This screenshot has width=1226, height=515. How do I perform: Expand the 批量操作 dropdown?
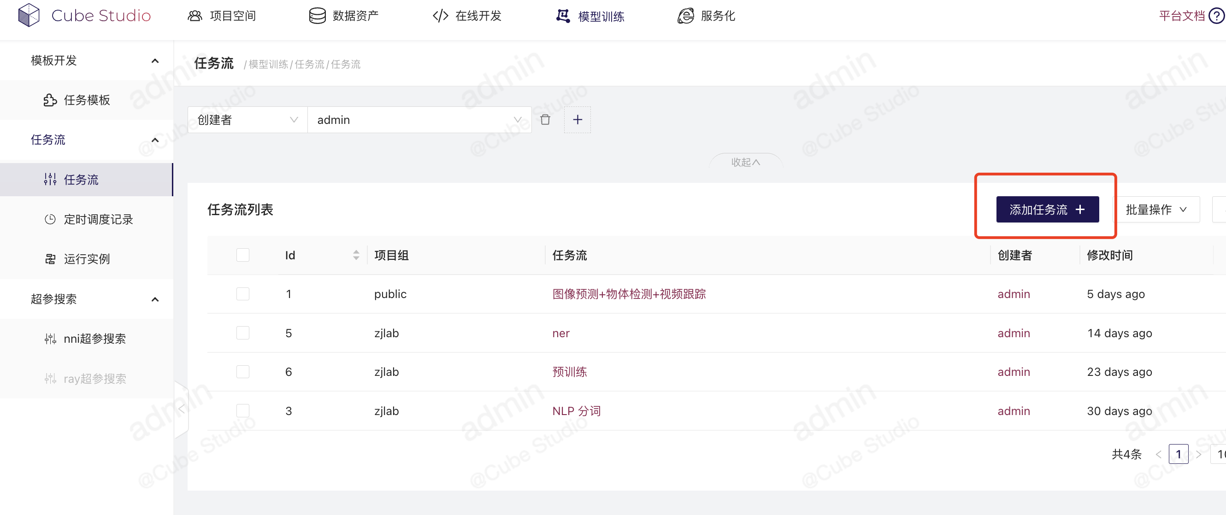tap(1156, 210)
